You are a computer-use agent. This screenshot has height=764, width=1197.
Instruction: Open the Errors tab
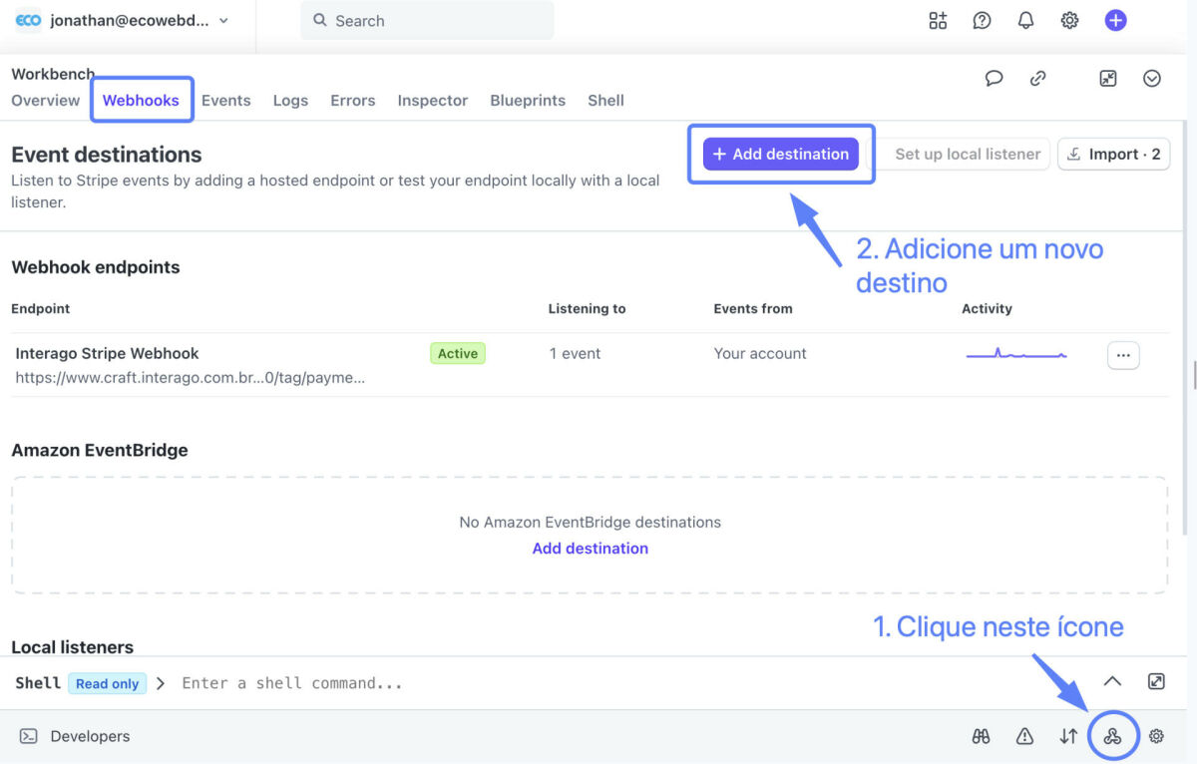point(353,100)
